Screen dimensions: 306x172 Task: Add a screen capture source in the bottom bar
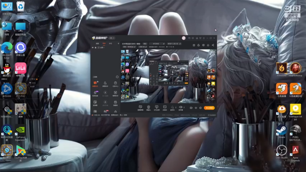(140, 108)
